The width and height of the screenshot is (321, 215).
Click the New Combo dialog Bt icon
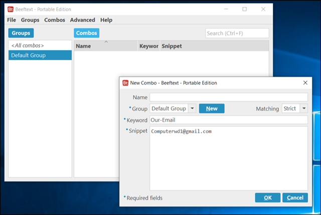pyautogui.click(x=125, y=83)
